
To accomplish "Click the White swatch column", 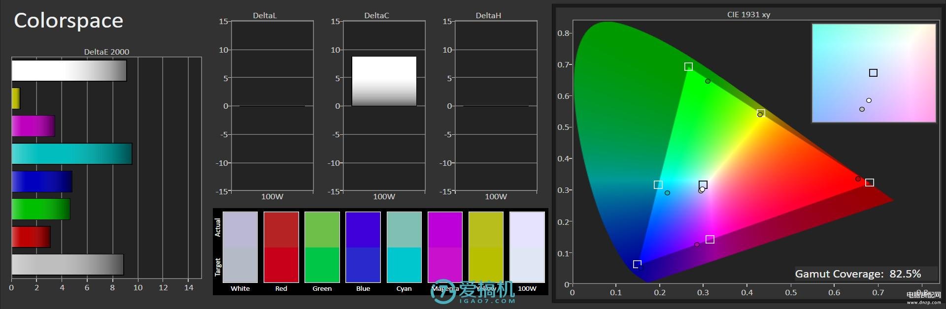I will 240,247.
